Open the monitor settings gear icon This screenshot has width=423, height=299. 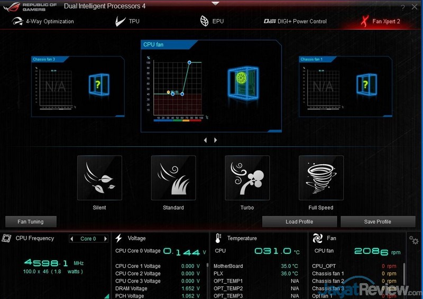pyautogui.click(x=413, y=239)
